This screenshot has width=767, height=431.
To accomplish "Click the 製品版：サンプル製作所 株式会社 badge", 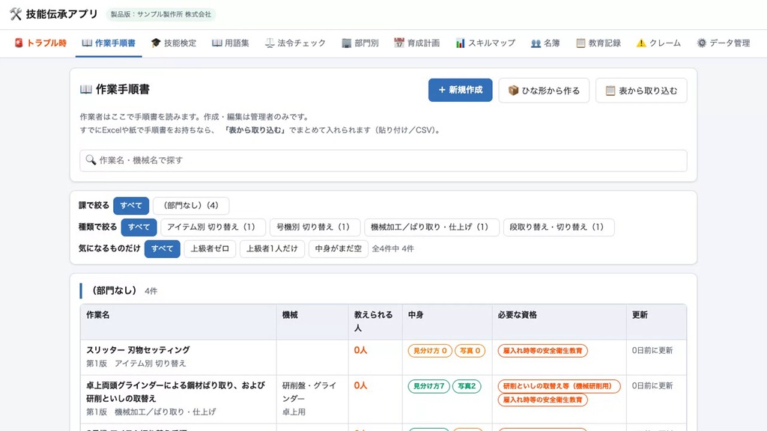I will [161, 14].
